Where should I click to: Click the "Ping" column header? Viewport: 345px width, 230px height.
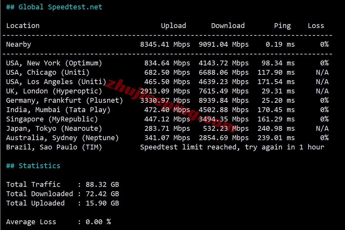point(282,26)
